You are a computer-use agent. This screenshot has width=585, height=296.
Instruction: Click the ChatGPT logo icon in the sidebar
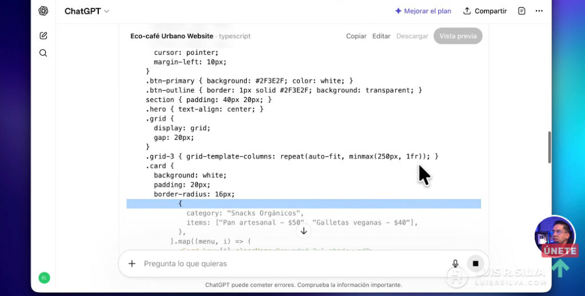click(43, 11)
